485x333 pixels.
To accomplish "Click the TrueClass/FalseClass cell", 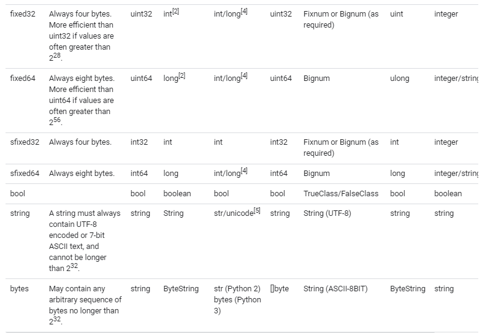I will (x=341, y=194).
